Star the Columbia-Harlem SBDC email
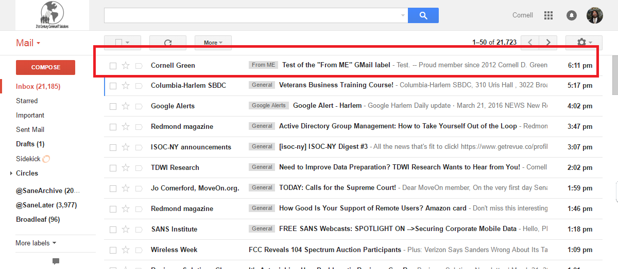Screen dimensions: 618x269 click(x=125, y=85)
